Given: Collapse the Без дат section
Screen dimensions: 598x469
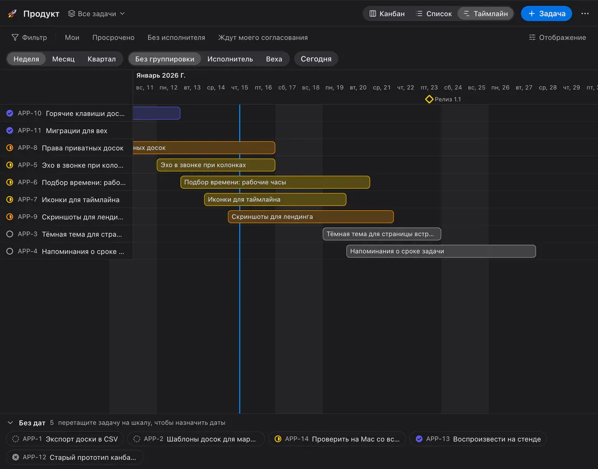Looking at the screenshot, I should pyautogui.click(x=10, y=423).
